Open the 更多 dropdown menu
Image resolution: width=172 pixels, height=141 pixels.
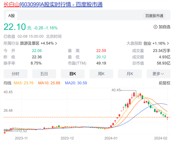pos(158,74)
